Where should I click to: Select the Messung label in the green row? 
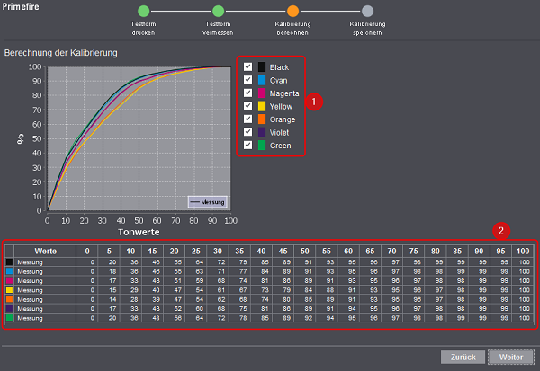(30, 318)
